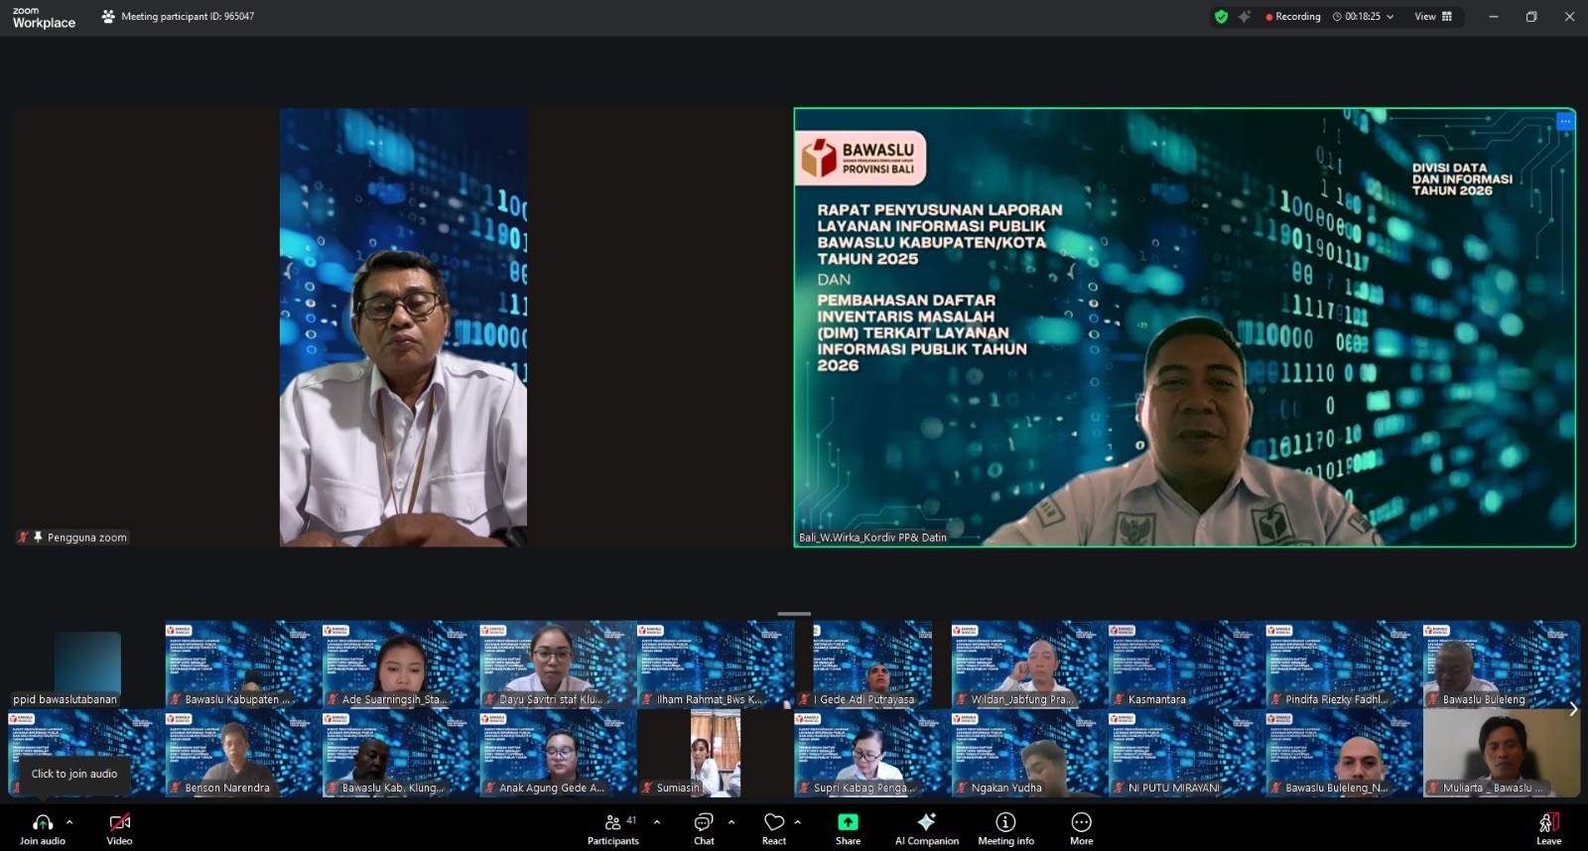
Task: Select I Gede Adi Putrayasa thumbnail
Action: click(x=871, y=665)
